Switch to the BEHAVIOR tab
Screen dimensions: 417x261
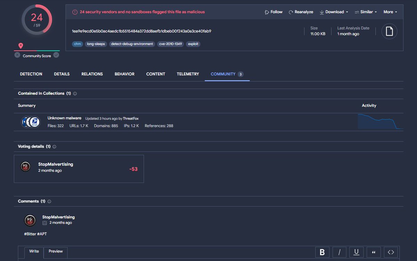pos(124,74)
